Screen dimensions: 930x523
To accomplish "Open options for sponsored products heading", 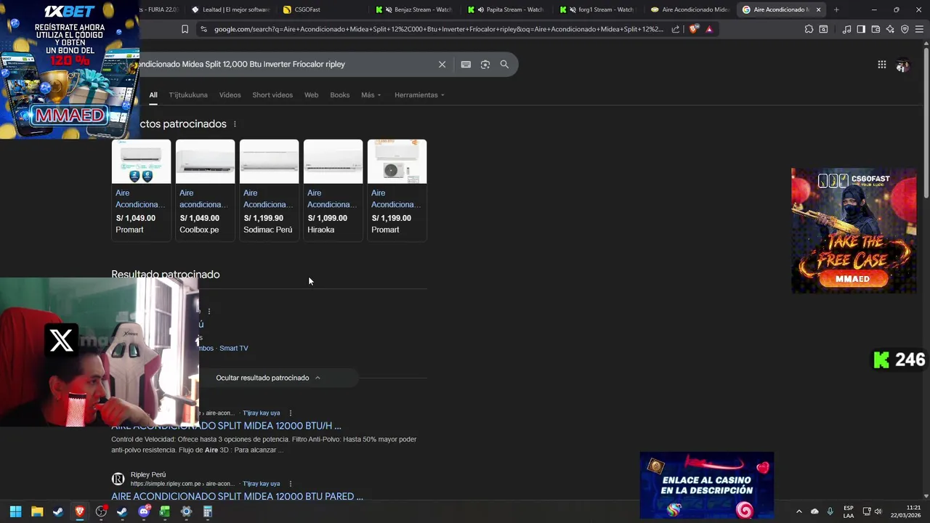I will coord(235,124).
